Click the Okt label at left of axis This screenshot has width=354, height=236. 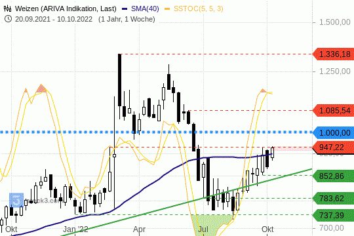point(11,229)
